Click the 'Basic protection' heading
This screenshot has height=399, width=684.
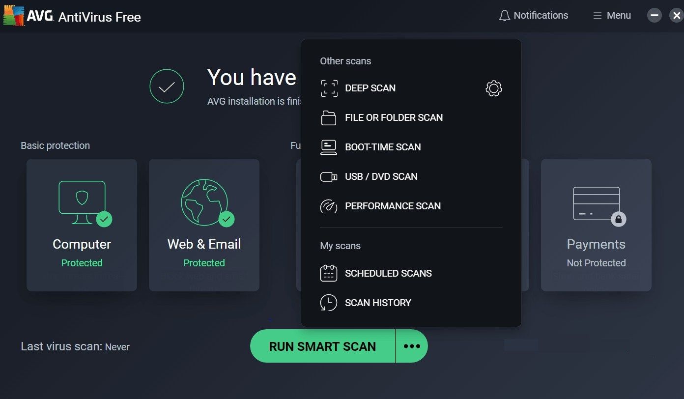pos(56,146)
